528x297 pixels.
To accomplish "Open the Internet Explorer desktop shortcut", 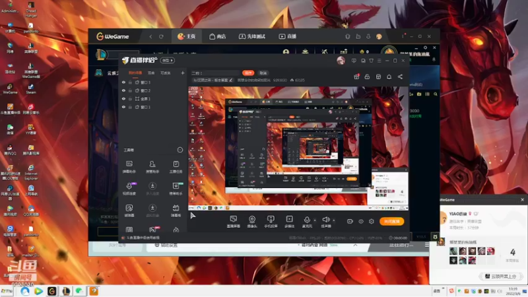I will (x=31, y=172).
